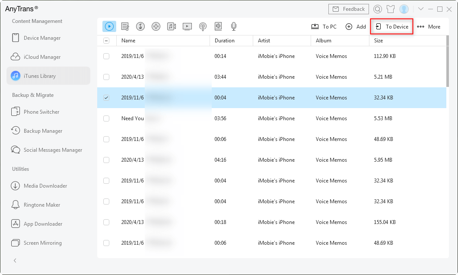The image size is (458, 275).
Task: Check the 04:16 duration row checkbox
Action: click(106, 160)
